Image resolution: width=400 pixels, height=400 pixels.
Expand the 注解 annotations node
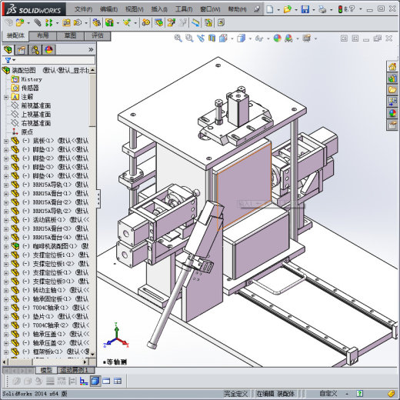(x=6, y=97)
